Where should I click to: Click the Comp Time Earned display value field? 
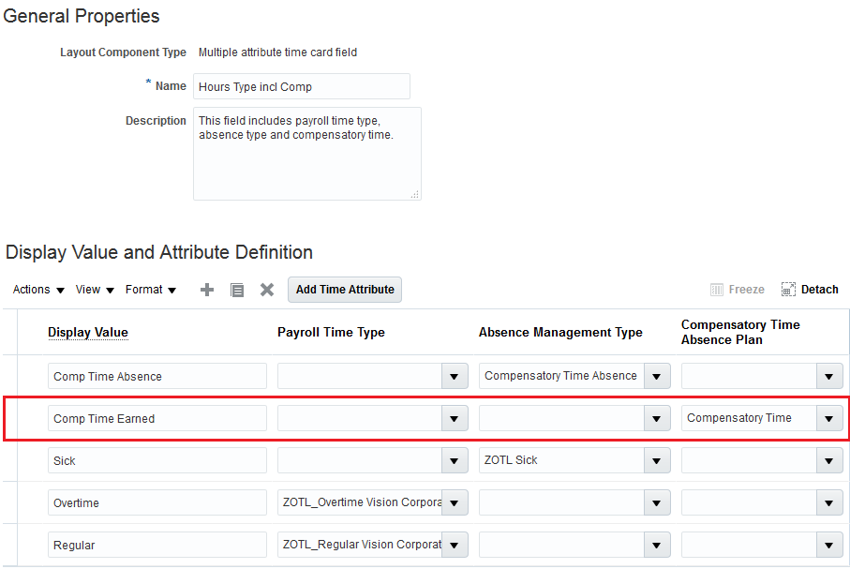157,419
